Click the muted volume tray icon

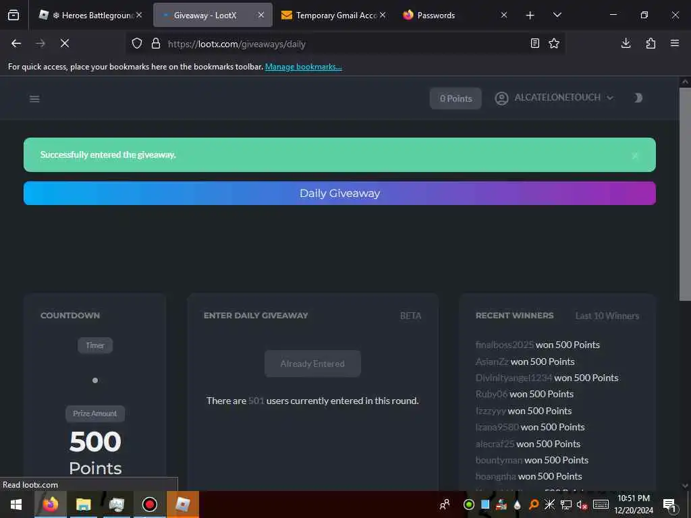coord(582,505)
